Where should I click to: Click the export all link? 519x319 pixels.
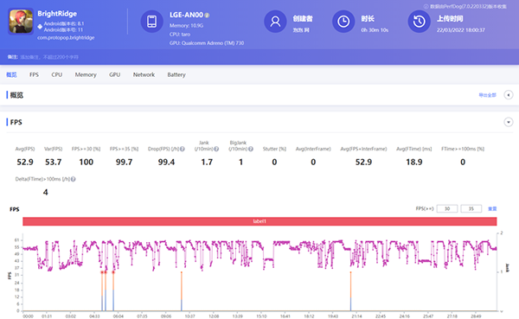[488, 95]
